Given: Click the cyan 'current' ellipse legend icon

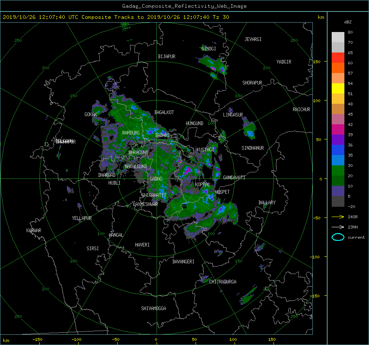Looking at the screenshot, I should (338, 237).
